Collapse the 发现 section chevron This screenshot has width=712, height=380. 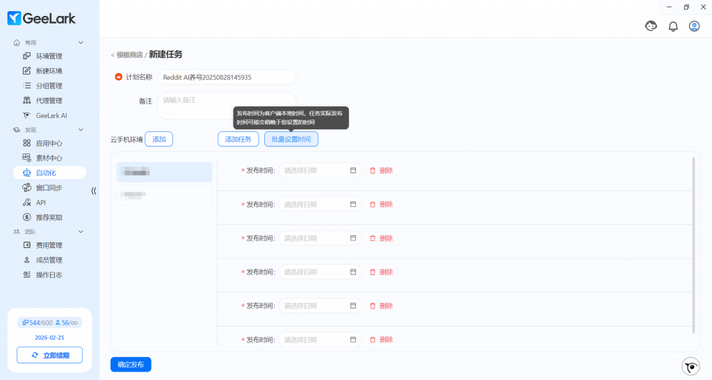[x=81, y=130]
